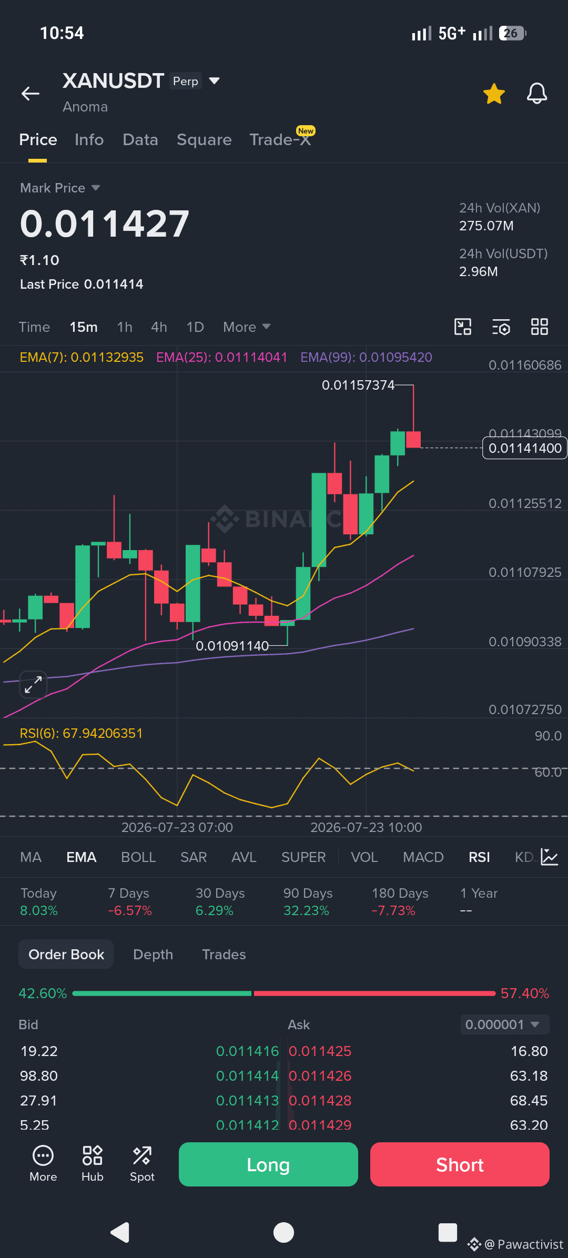Open the chart grid layout icon

[x=540, y=327]
